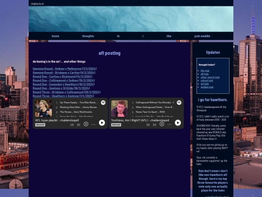Go to the home nav item
262x197 pixels.
tap(55, 36)
